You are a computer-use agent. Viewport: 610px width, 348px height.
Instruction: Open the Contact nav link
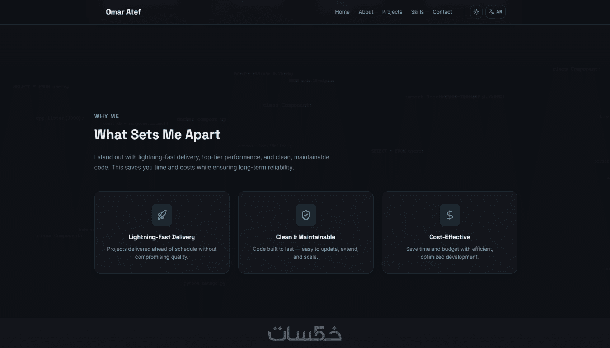pyautogui.click(x=442, y=12)
